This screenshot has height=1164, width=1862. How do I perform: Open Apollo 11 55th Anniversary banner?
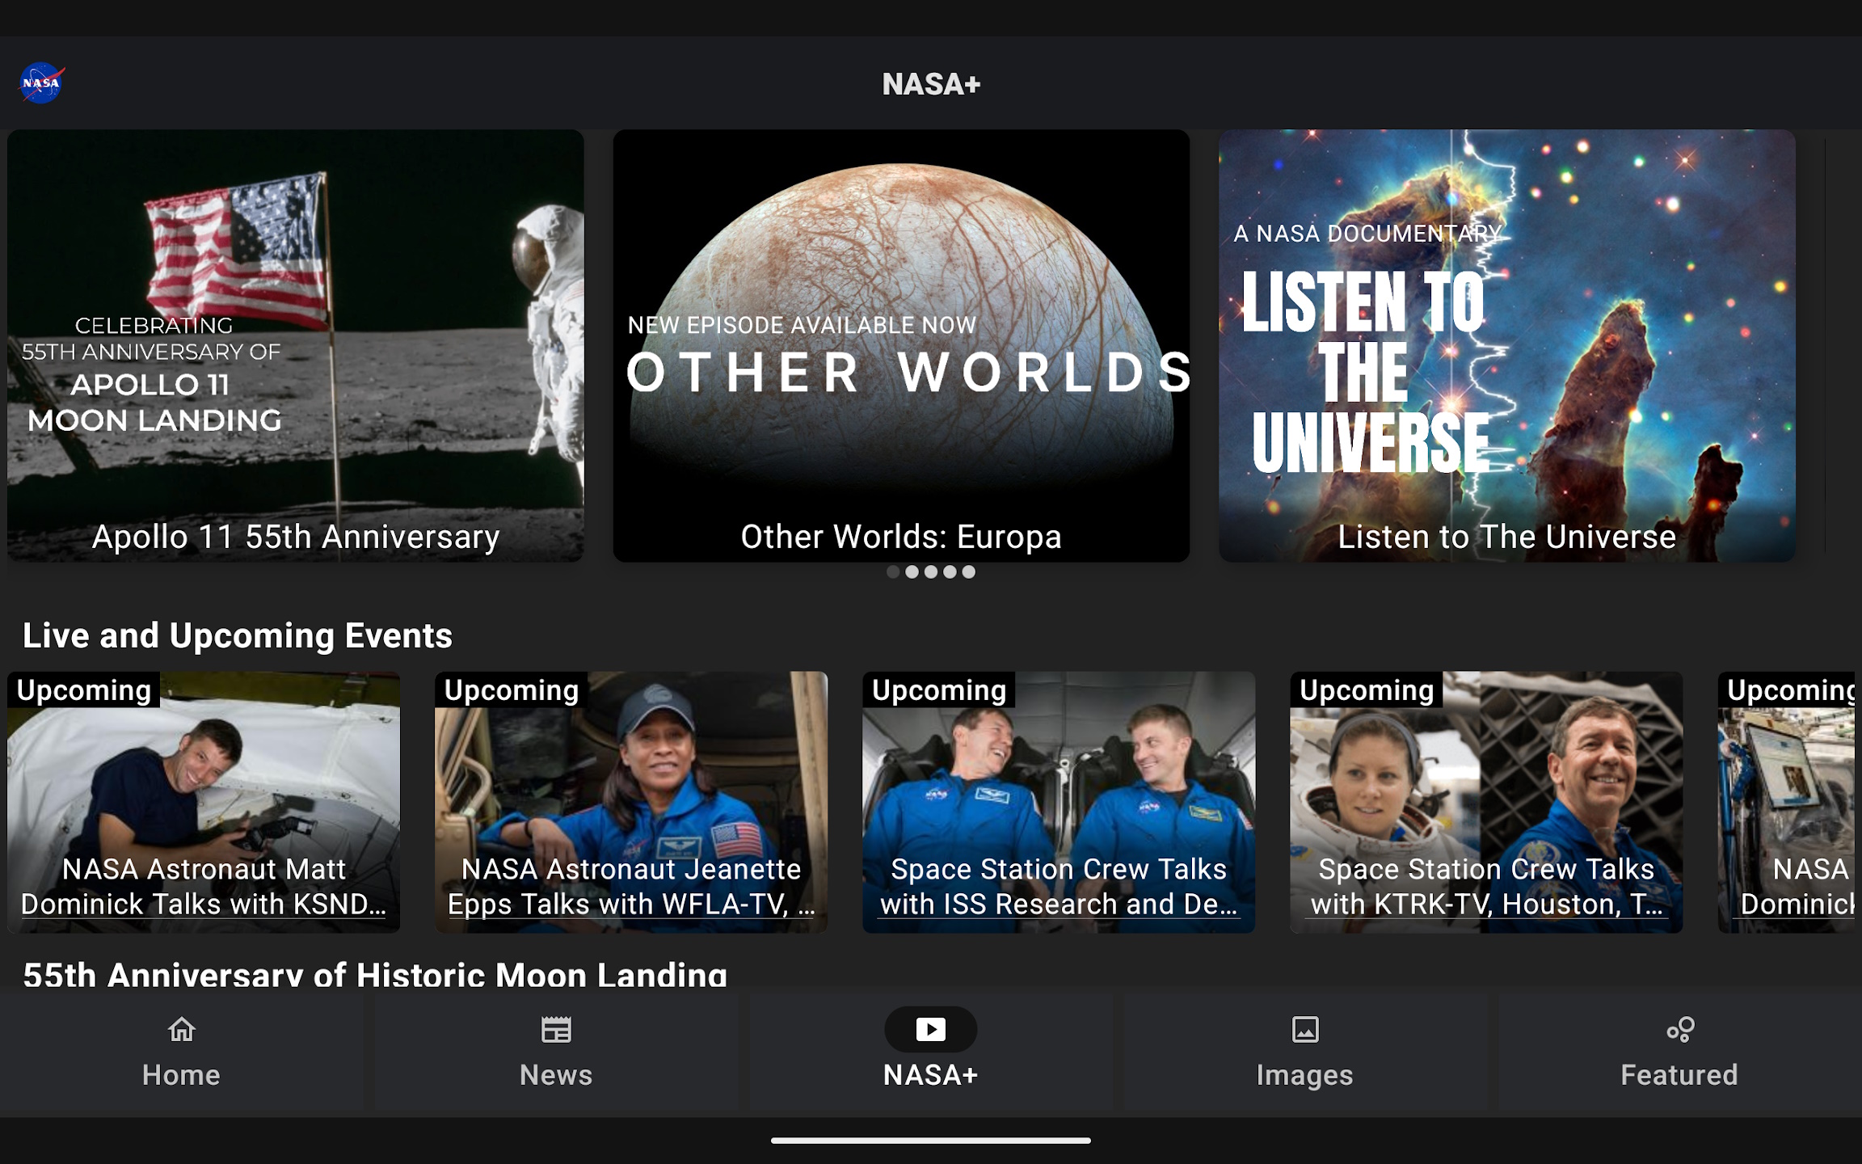[295, 346]
